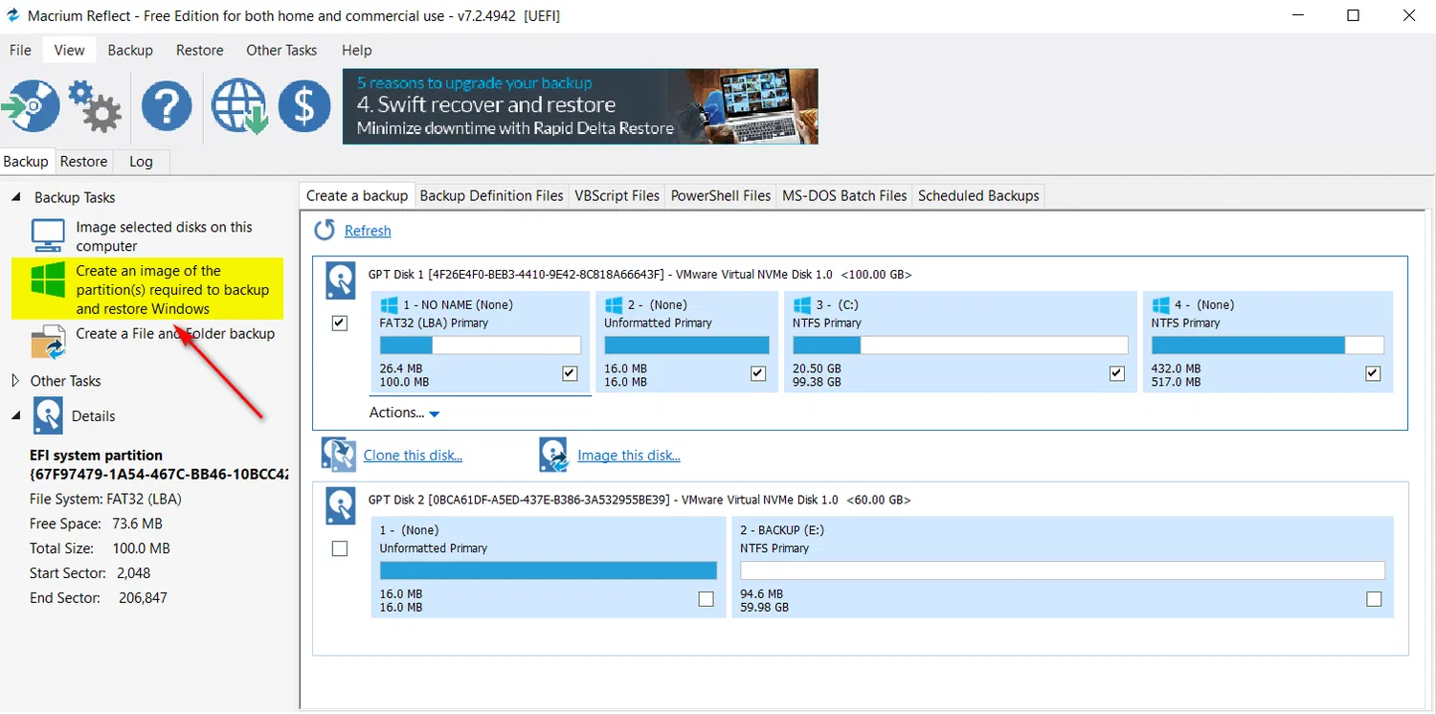Click the globe download update icon

pyautogui.click(x=237, y=105)
